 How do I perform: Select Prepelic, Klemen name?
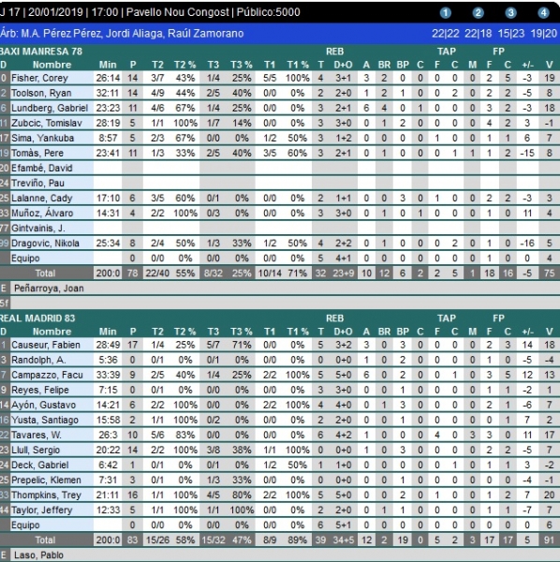pos(47,481)
